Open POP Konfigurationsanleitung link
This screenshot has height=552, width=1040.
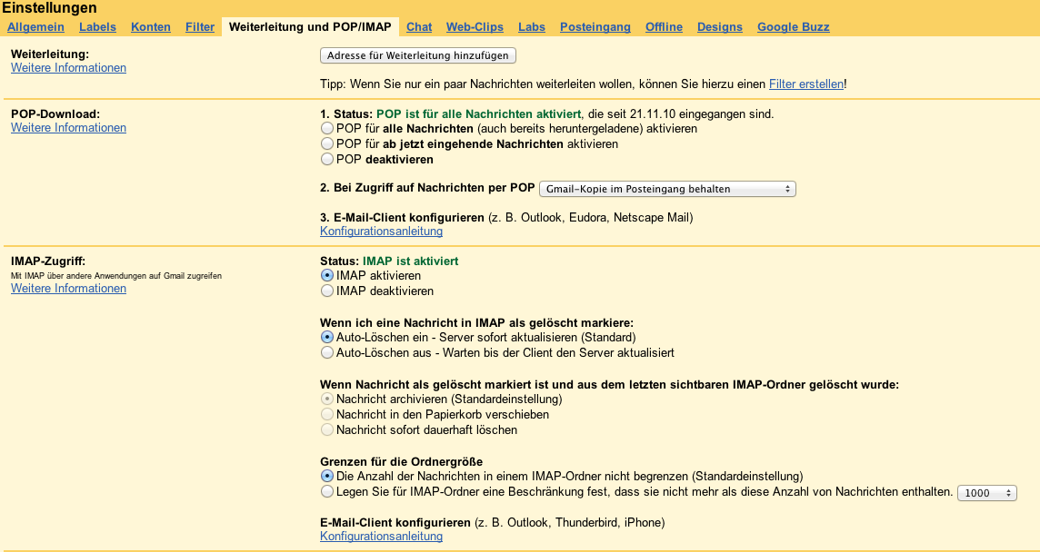[382, 232]
